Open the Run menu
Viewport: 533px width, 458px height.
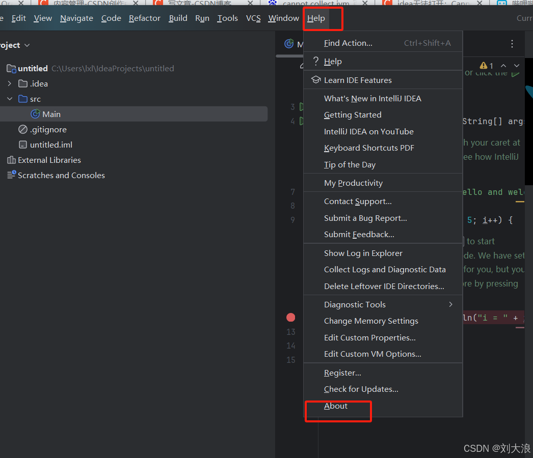point(202,18)
